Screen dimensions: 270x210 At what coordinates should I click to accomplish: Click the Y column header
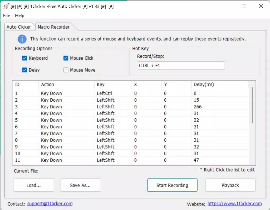(176, 85)
